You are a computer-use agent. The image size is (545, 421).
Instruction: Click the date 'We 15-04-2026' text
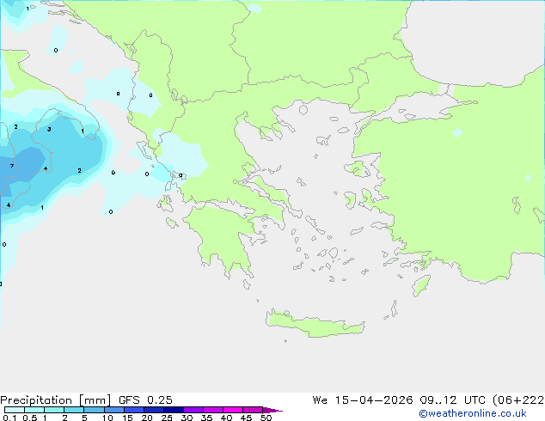click(x=363, y=400)
